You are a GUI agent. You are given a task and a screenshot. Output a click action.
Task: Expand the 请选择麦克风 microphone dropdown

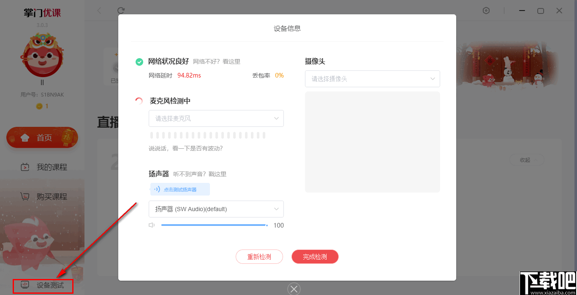[216, 118]
